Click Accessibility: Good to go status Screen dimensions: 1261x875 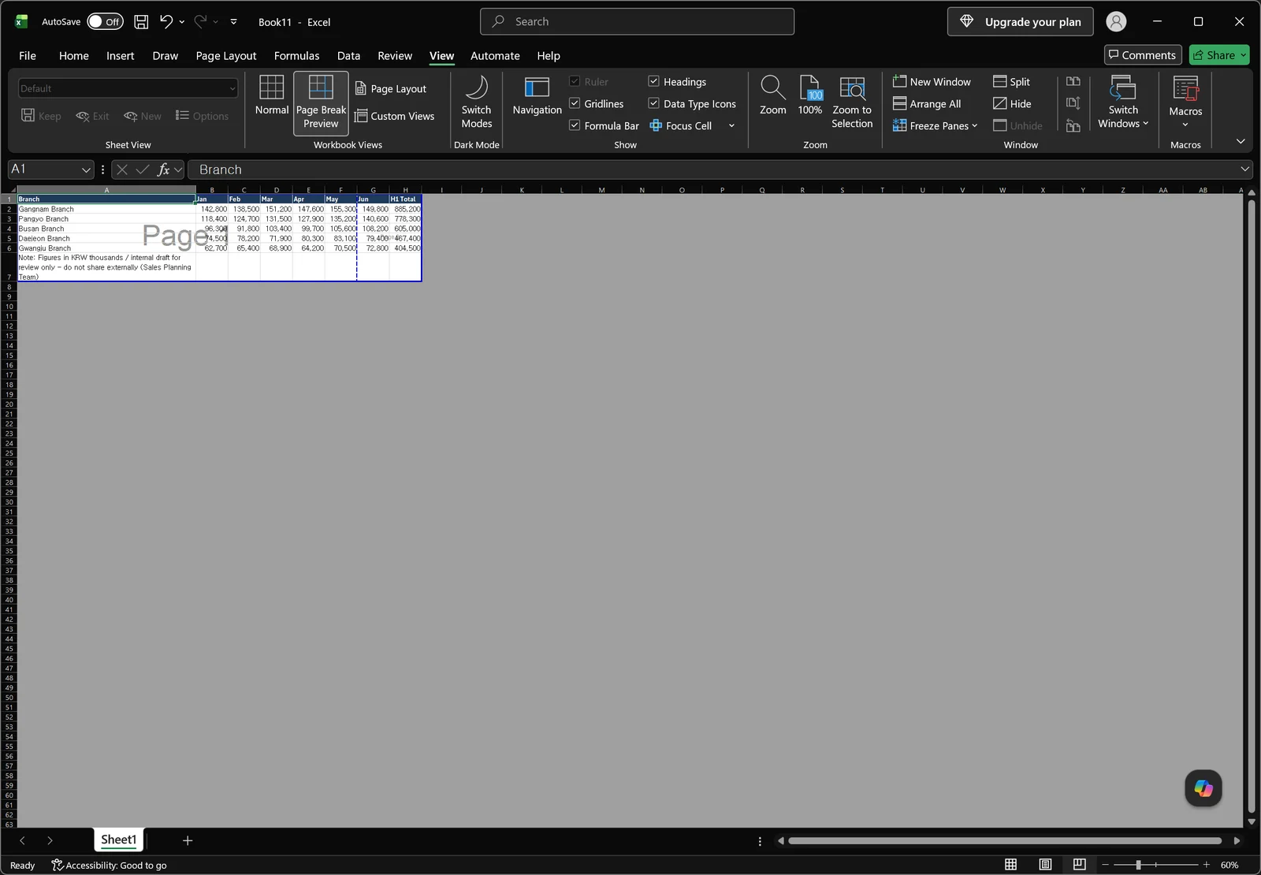109,865
